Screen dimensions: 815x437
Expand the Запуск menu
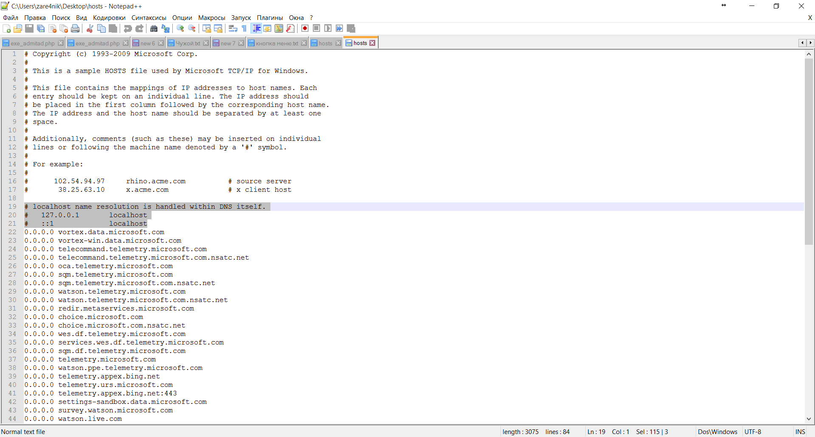pyautogui.click(x=241, y=18)
